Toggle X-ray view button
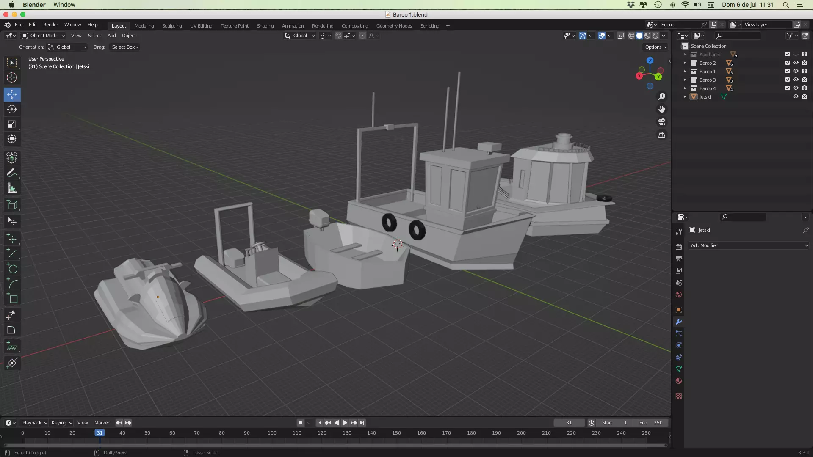Screen dimensions: 813x457 point(621,36)
